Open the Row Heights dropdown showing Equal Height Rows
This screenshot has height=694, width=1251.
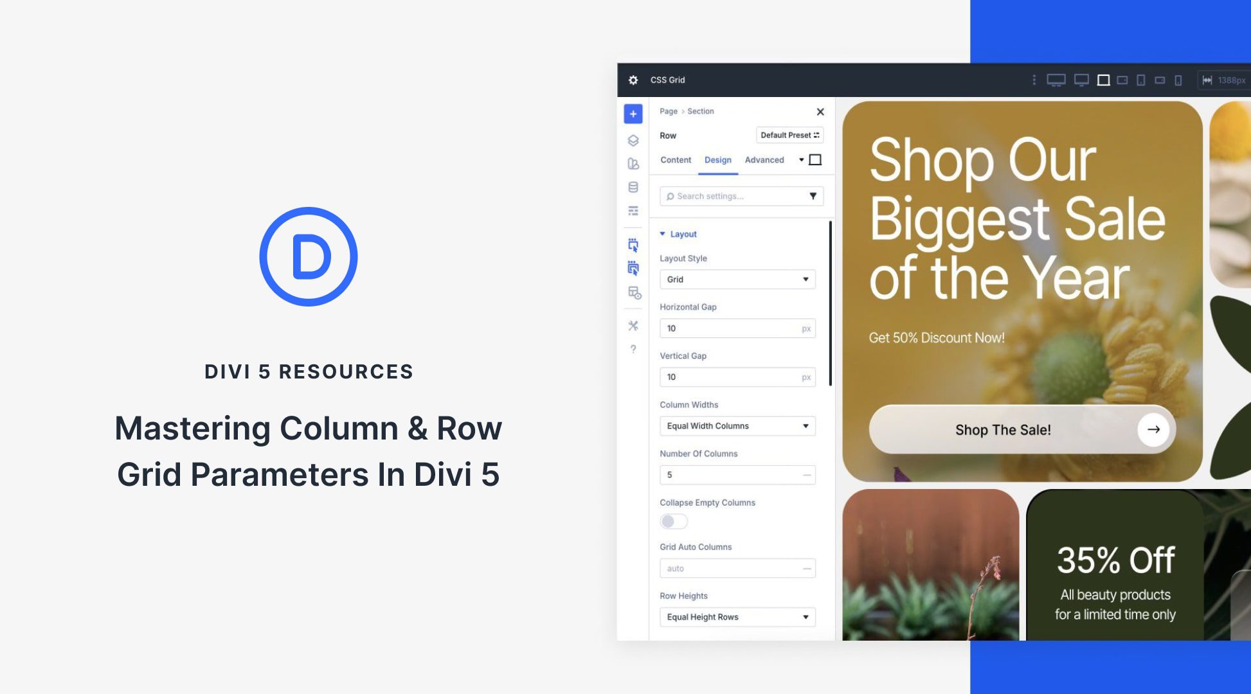pos(737,616)
